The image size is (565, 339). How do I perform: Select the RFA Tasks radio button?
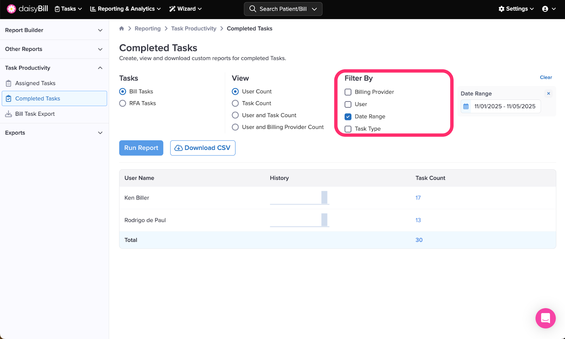click(x=123, y=103)
